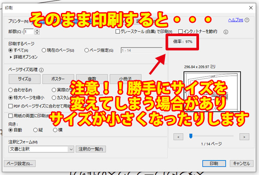Enable grayscale printing checkbox
259x175 pixels.
click(117, 31)
